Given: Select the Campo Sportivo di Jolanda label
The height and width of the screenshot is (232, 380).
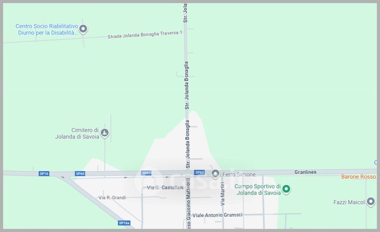Looking at the screenshot, I should coord(257,190).
